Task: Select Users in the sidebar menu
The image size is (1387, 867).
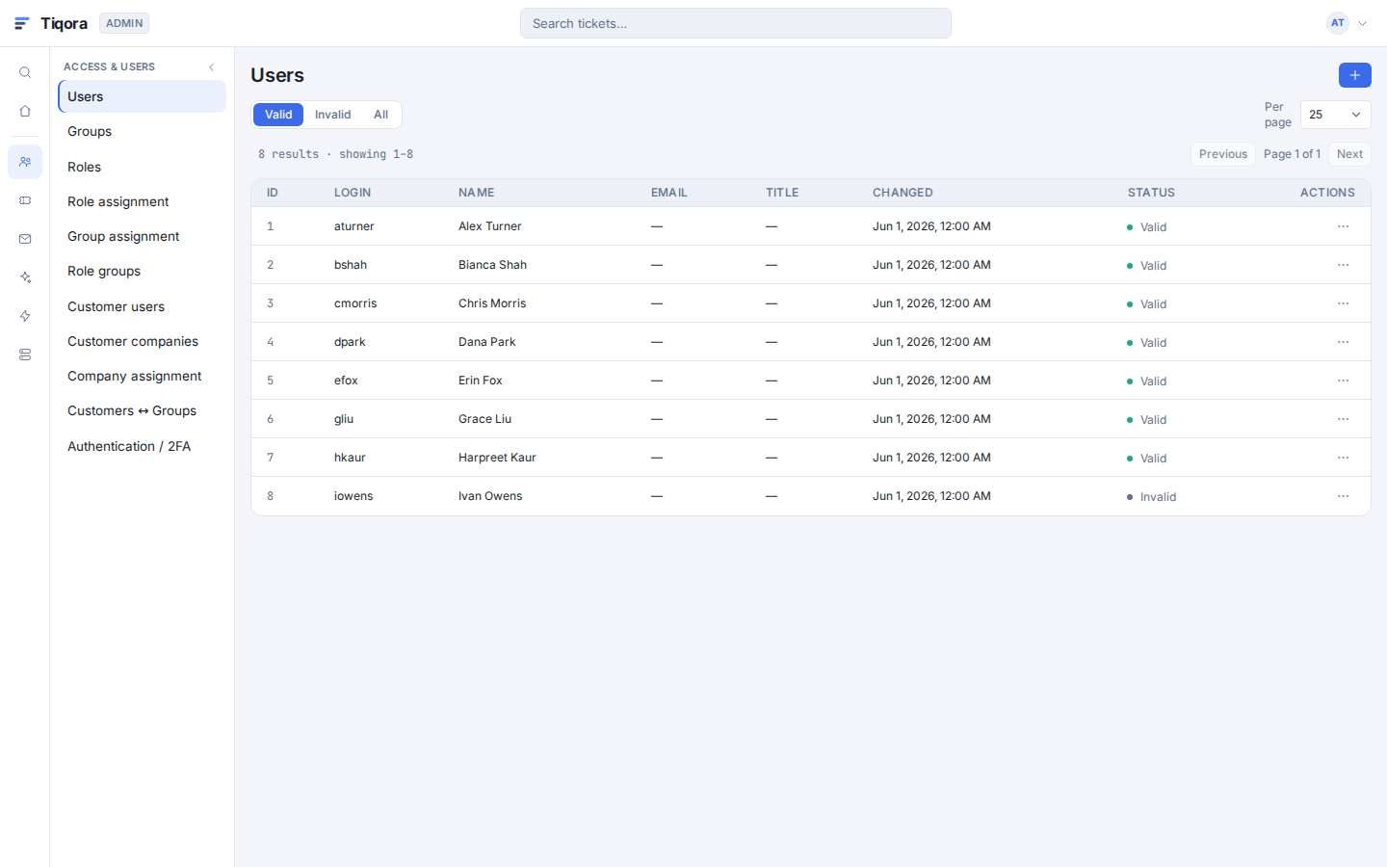Action: coord(142,96)
